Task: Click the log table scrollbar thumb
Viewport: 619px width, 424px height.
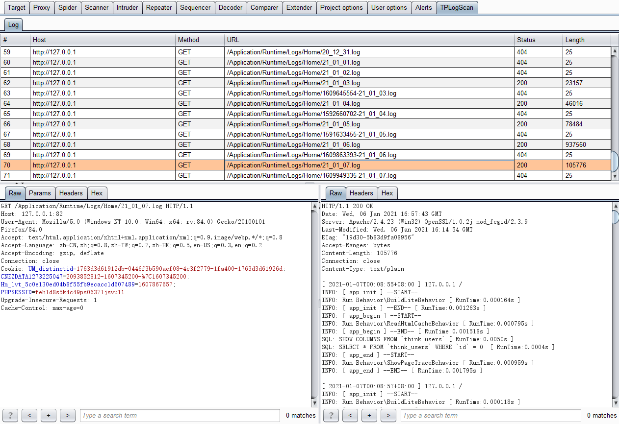Action: (x=615, y=161)
